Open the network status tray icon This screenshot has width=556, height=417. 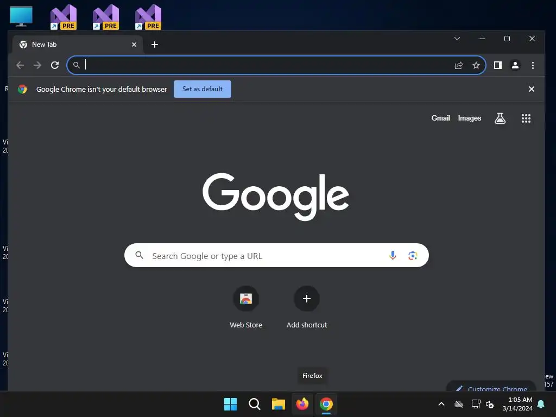[476, 404]
